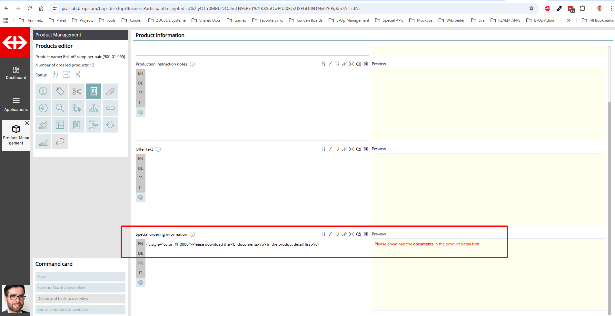The image size is (615, 316).
Task: Click the delivery truck icon
Action: (77, 108)
